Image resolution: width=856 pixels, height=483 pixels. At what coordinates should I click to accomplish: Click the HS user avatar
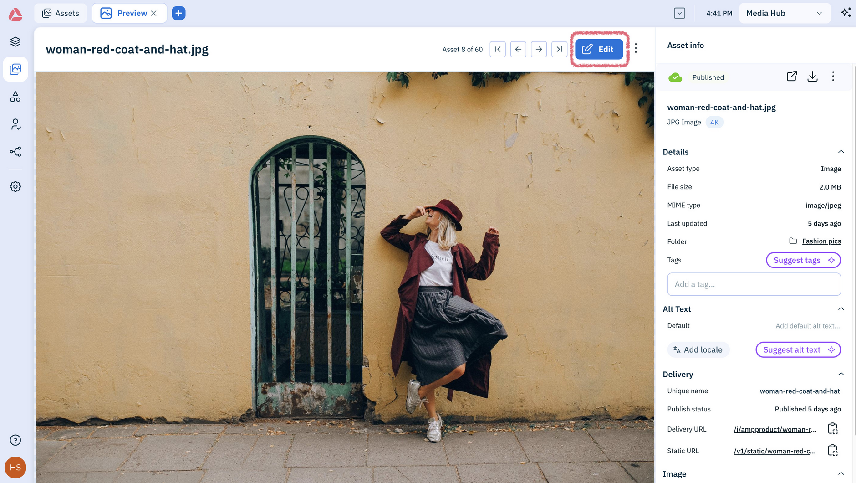(x=15, y=468)
